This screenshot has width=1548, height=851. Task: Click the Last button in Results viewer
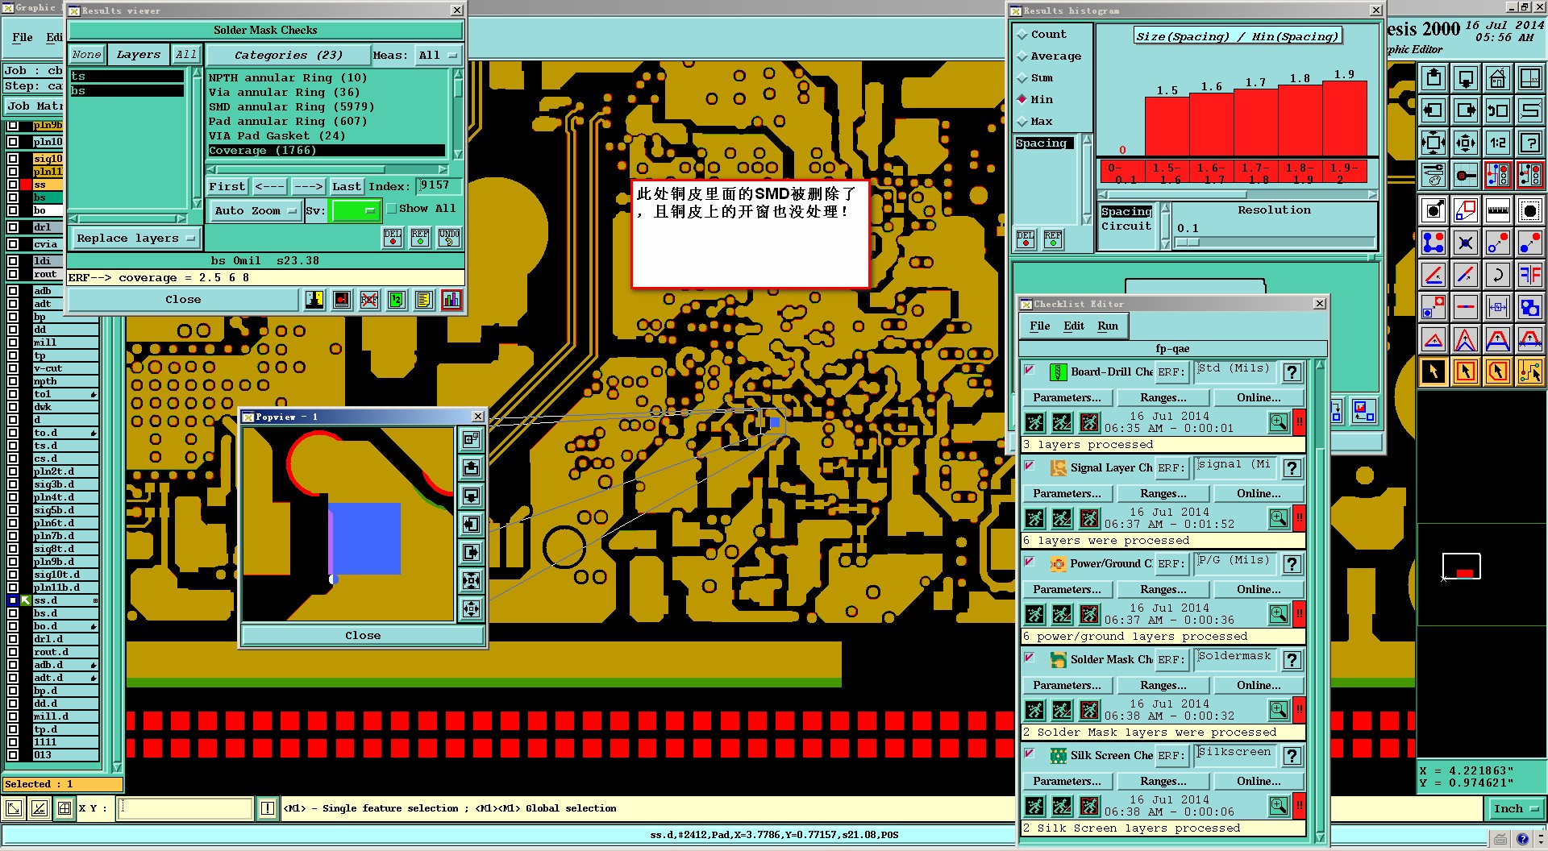tap(347, 187)
